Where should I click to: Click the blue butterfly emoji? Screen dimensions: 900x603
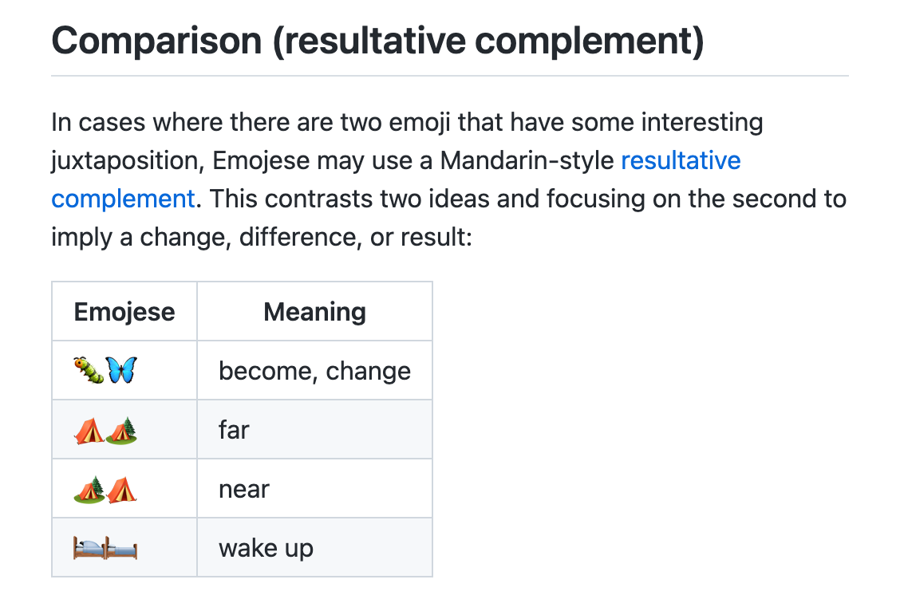(122, 370)
